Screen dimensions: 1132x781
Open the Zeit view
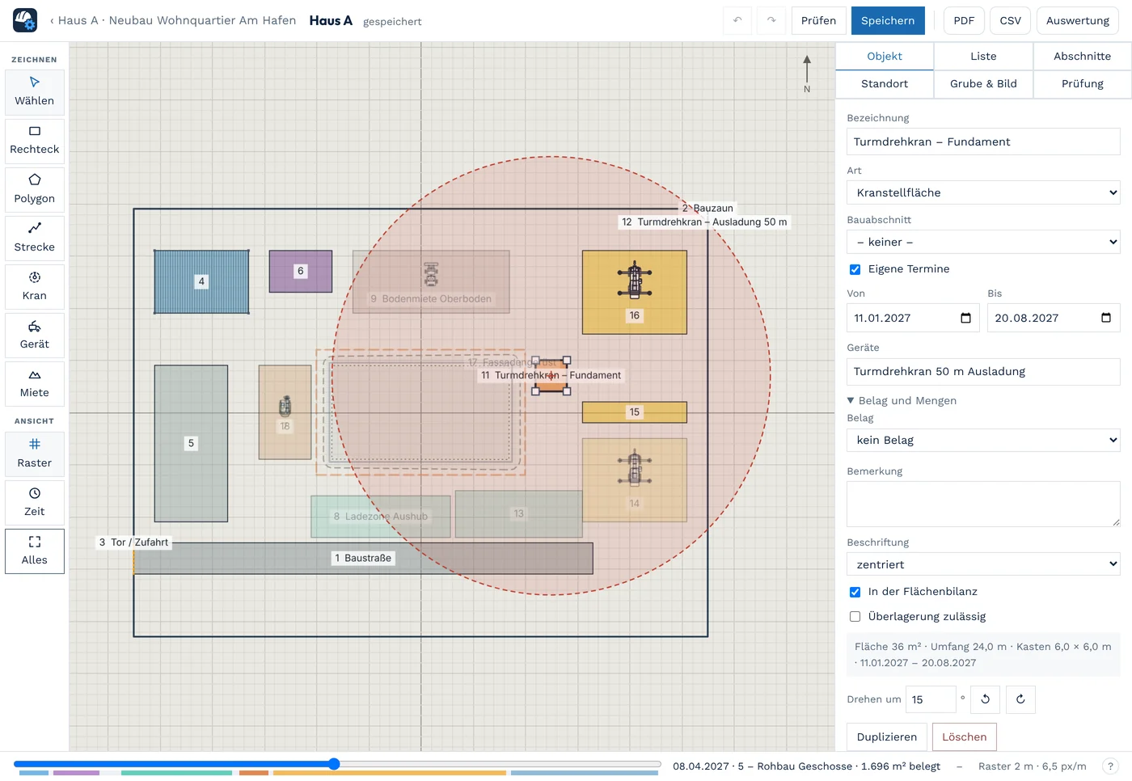(35, 502)
